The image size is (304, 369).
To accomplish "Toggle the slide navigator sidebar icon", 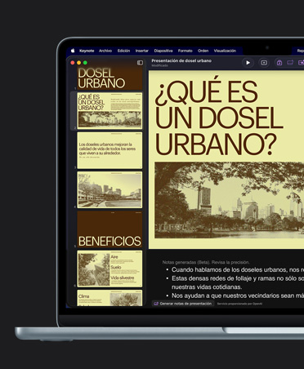I will pyautogui.click(x=140, y=63).
